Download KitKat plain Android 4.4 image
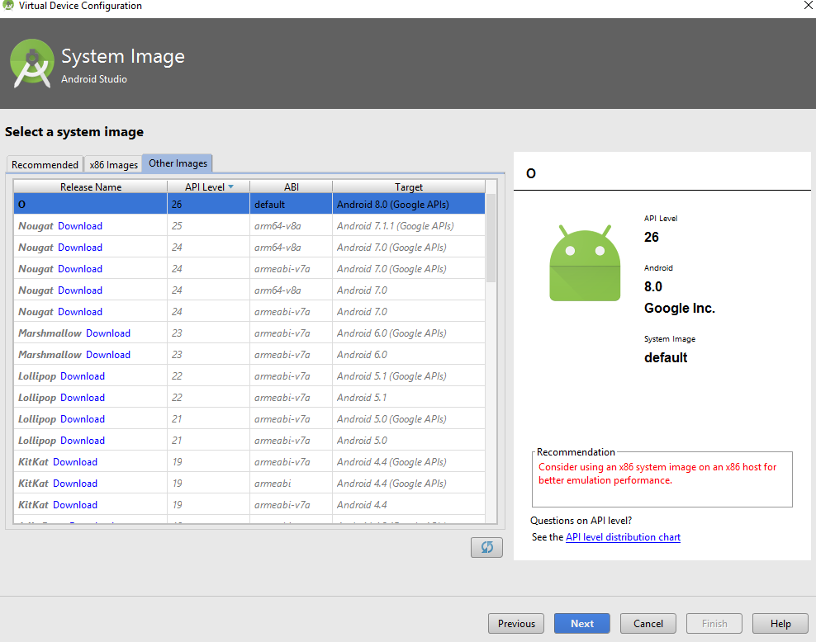Screen dimensions: 816x642 click(x=75, y=505)
